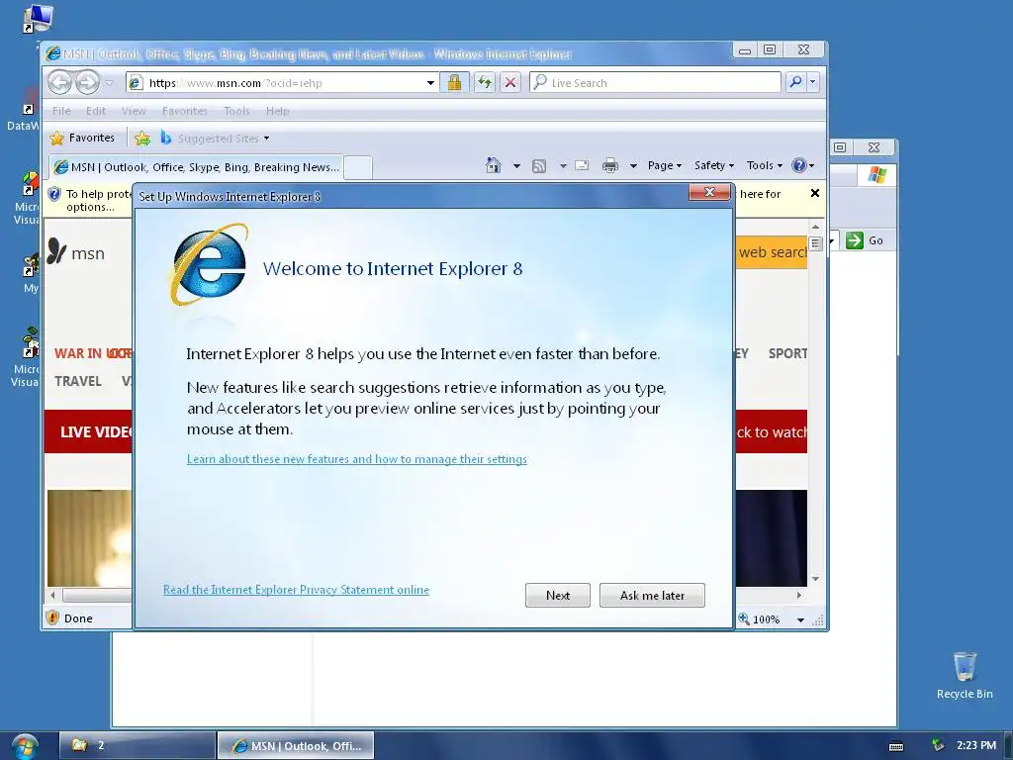Click the Read Mail icon
1013x760 pixels.
(x=582, y=165)
